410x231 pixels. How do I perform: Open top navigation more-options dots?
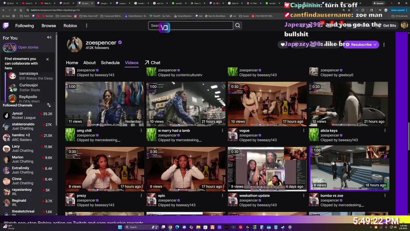pyautogui.click(x=86, y=26)
